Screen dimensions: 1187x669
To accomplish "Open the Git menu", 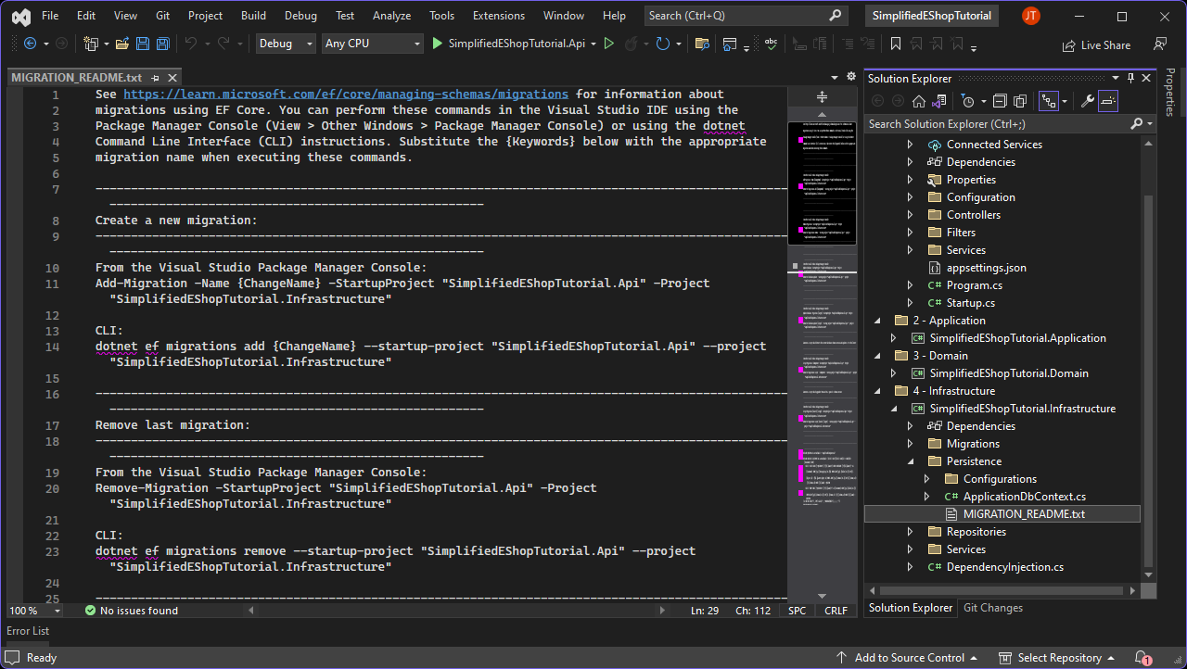I will click(x=162, y=16).
